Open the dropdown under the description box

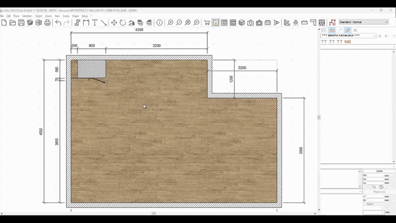[x=341, y=191]
